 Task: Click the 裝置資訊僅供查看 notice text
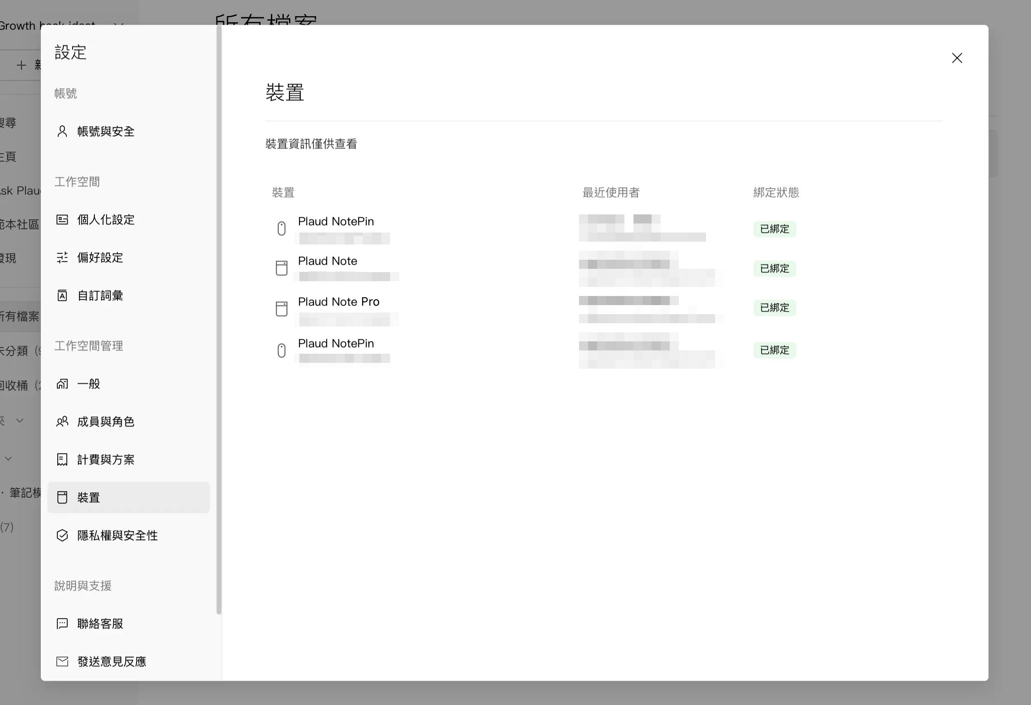[x=311, y=143]
